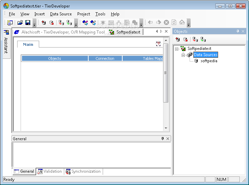Open the File menu
Image resolution: width=249 pixels, height=185 pixels.
pos(12,14)
